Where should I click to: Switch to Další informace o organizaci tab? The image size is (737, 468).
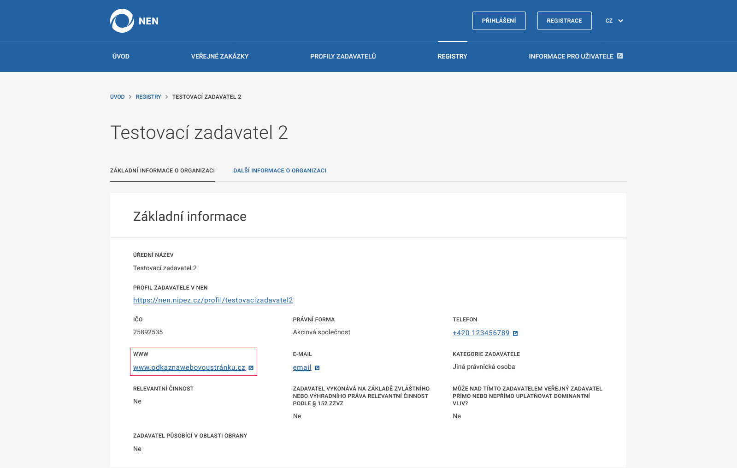pyautogui.click(x=280, y=171)
